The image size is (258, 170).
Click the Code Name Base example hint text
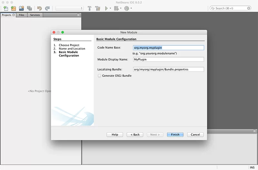click(x=155, y=53)
